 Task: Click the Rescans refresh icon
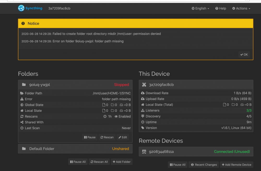coord(22,116)
